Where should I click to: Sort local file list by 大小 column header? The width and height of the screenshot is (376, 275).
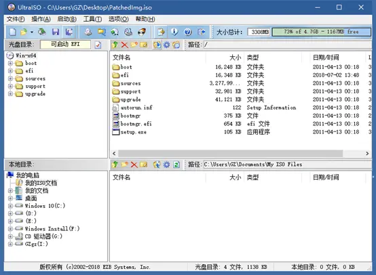tap(235, 177)
